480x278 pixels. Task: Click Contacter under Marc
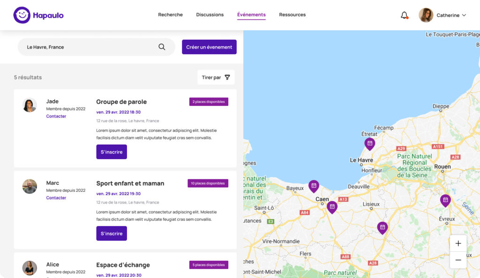56,198
